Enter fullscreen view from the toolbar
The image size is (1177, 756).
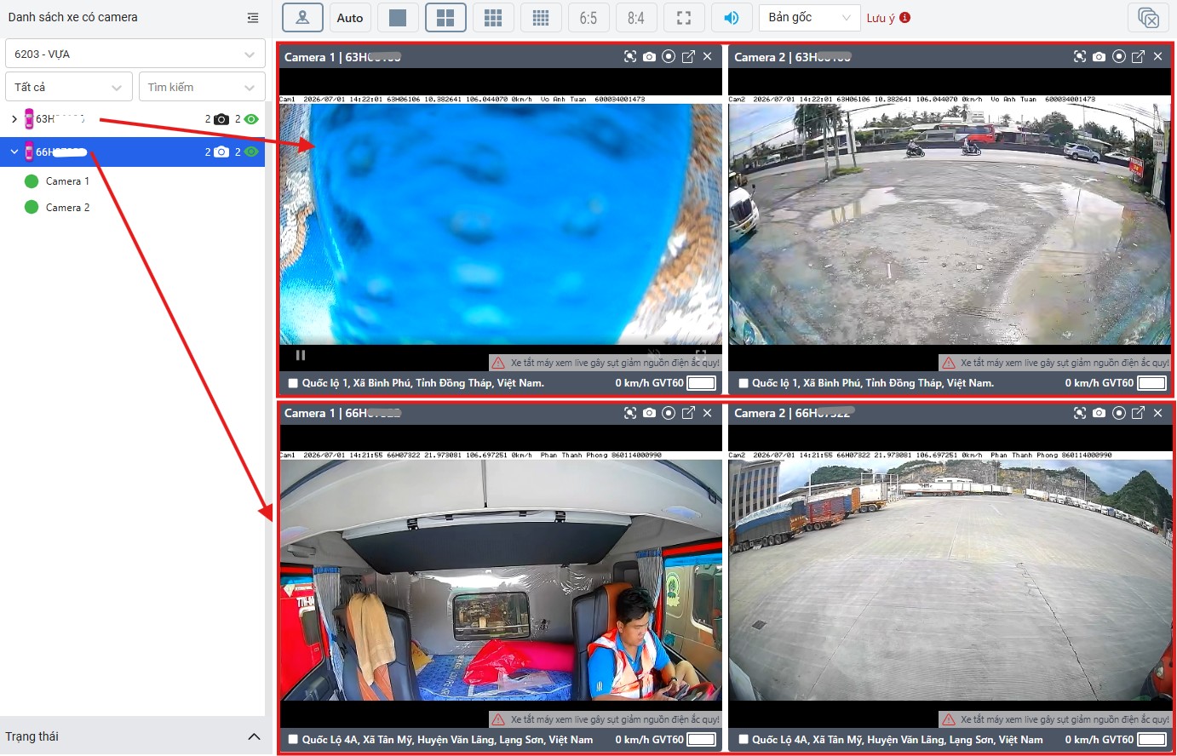(x=684, y=18)
